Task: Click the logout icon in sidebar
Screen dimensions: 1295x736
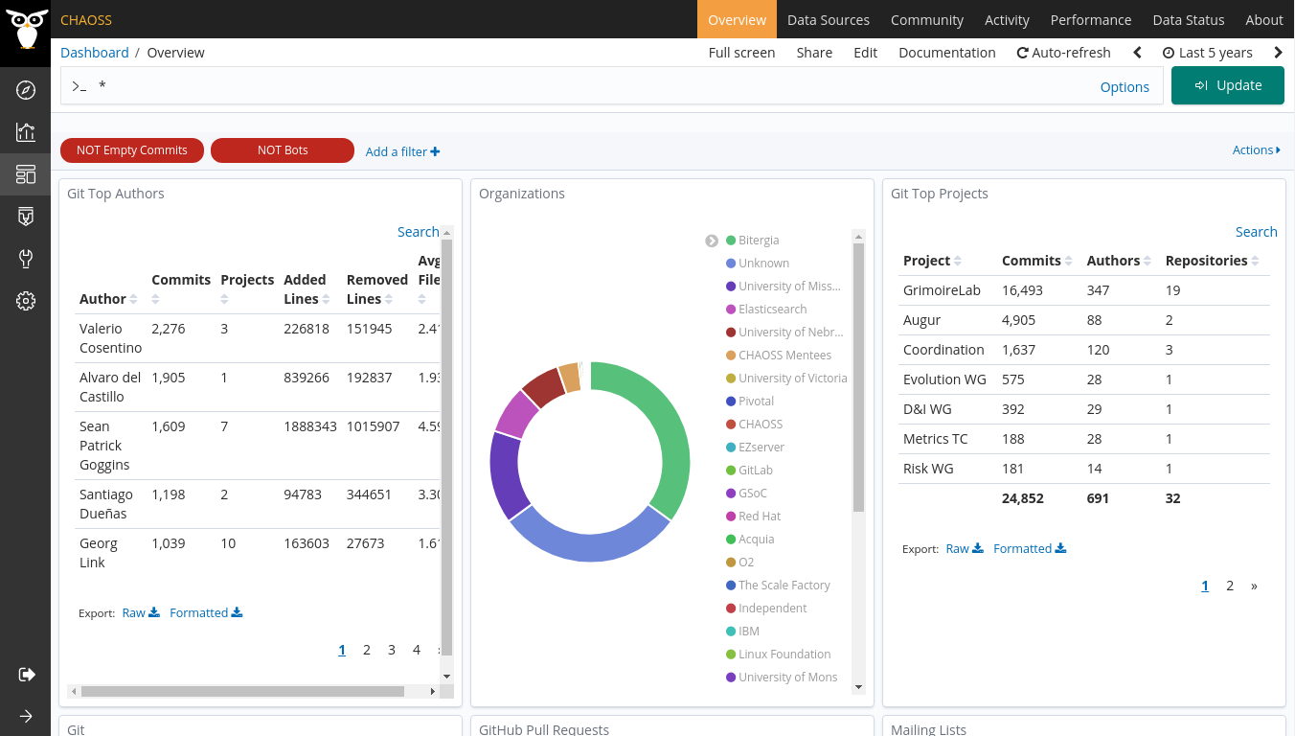Action: click(26, 675)
